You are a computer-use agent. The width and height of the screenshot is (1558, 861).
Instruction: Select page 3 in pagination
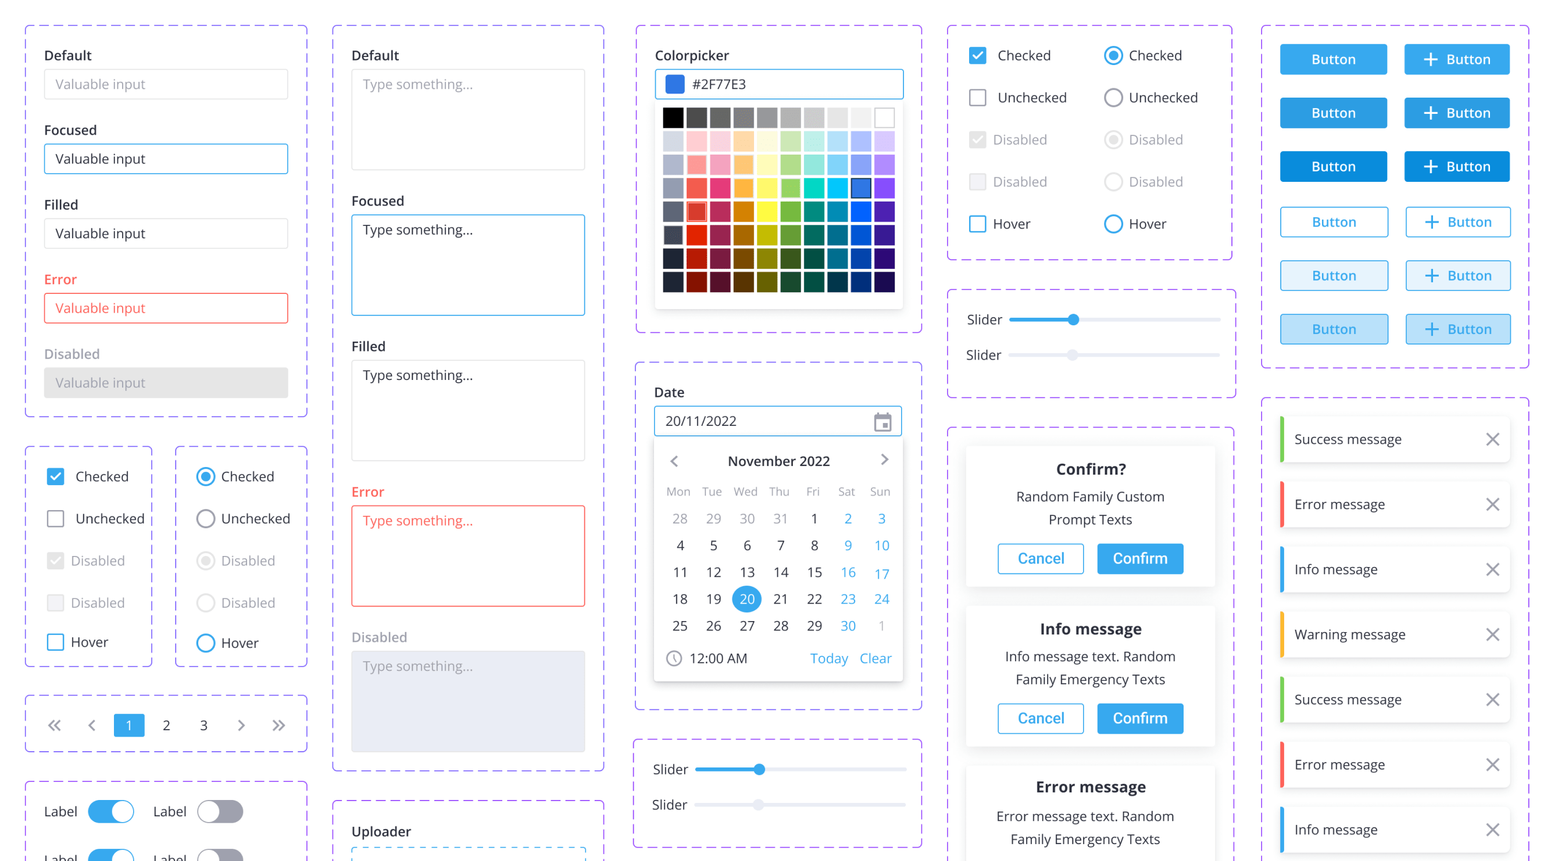[204, 725]
